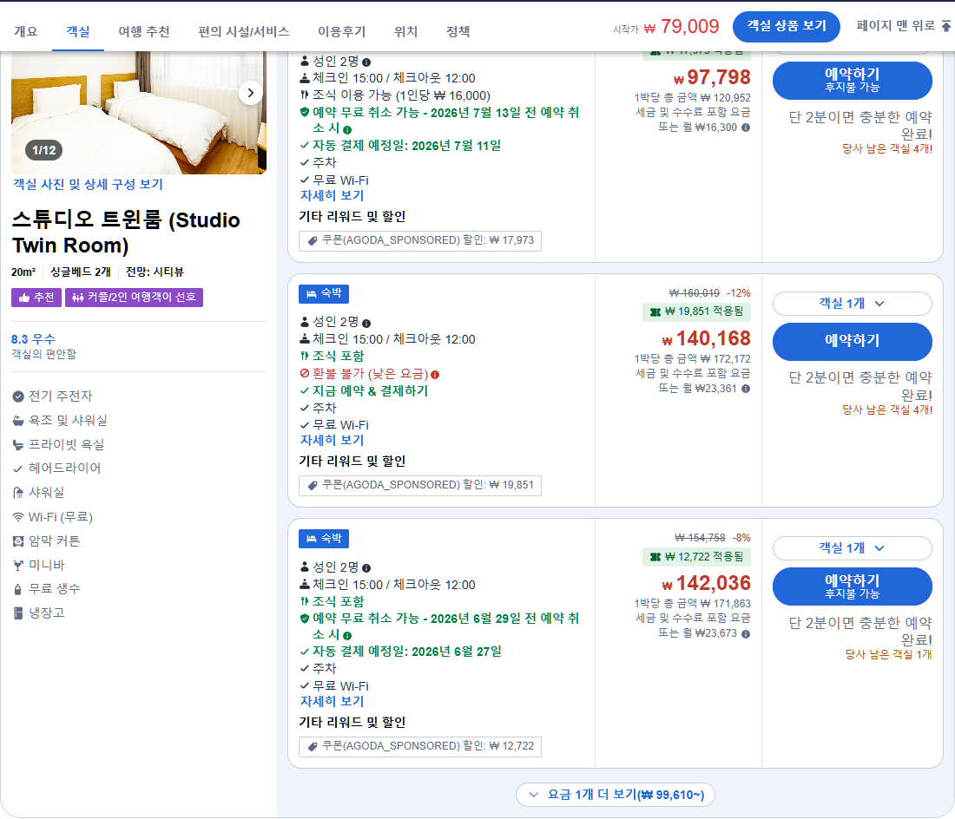Viewport: 955px width, 819px height.
Task: Click the Wi-Fi (무료) wifi icon
Action: tap(18, 517)
